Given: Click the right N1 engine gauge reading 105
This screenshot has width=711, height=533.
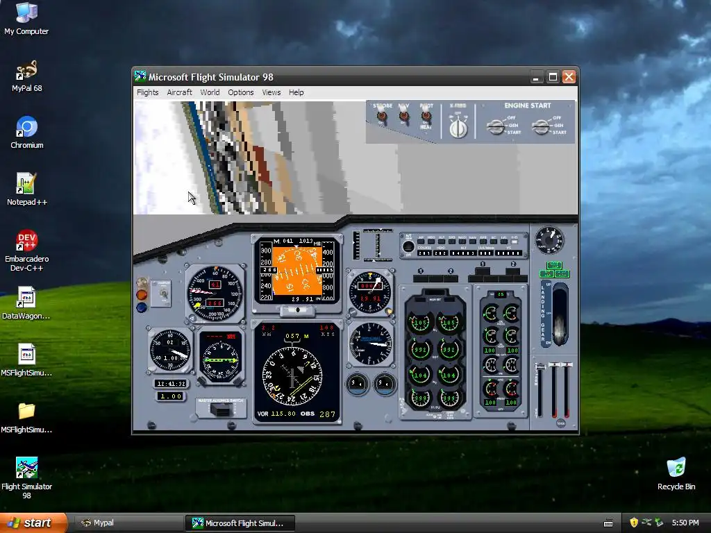Looking at the screenshot, I should [x=449, y=323].
